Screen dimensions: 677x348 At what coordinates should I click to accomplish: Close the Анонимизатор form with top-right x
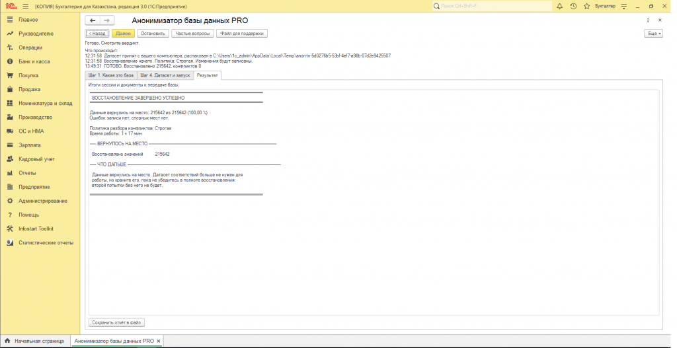click(x=660, y=20)
